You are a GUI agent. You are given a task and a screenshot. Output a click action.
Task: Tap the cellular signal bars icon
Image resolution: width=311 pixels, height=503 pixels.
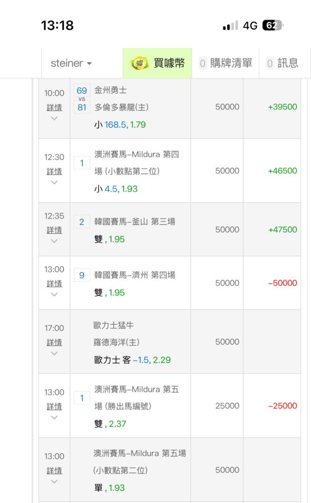point(230,26)
